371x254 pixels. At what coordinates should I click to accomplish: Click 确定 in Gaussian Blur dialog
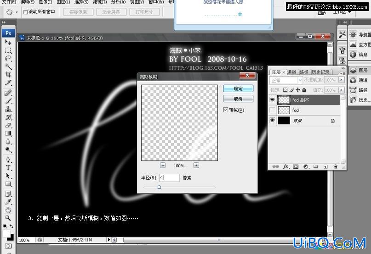pos(238,88)
